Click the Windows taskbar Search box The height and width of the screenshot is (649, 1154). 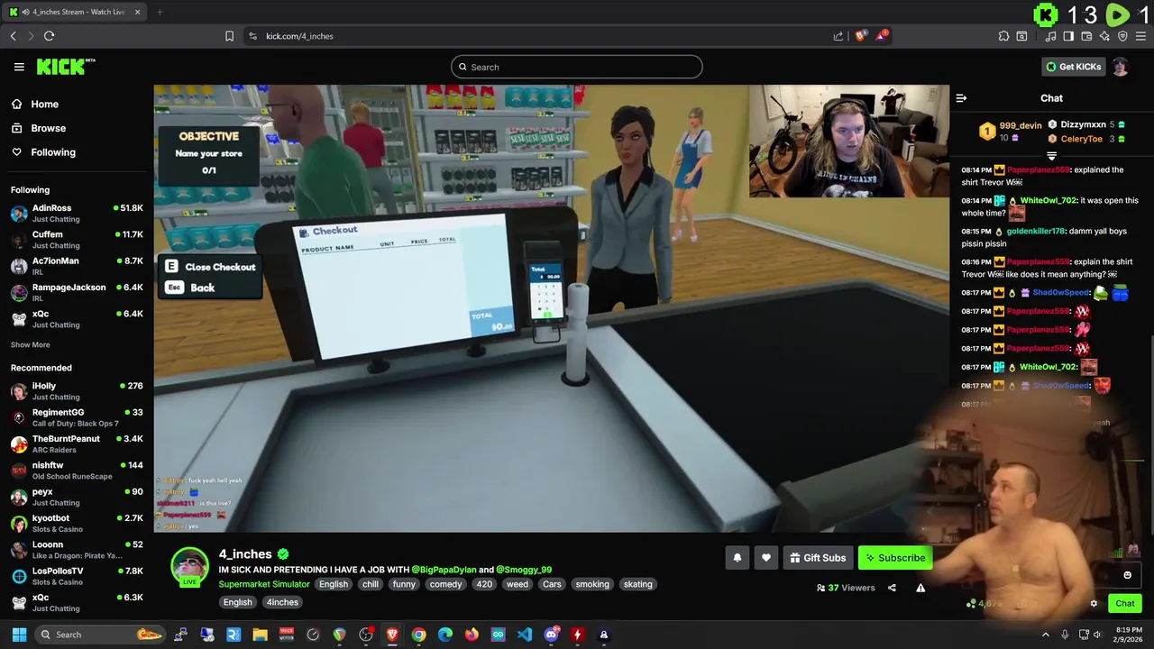(x=99, y=635)
